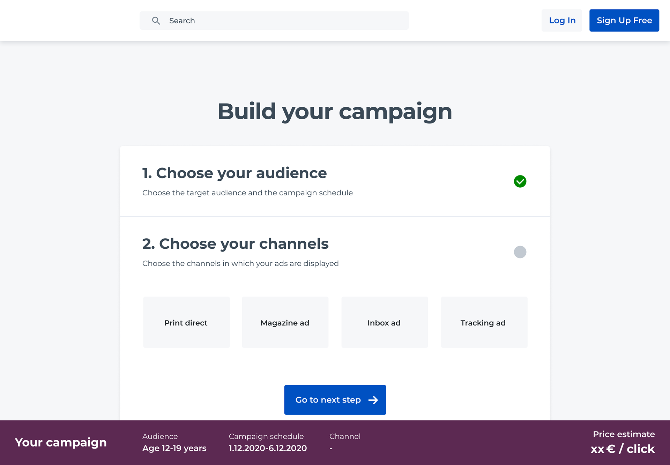
Task: Click the xx € / click price estimate
Action: click(x=623, y=449)
